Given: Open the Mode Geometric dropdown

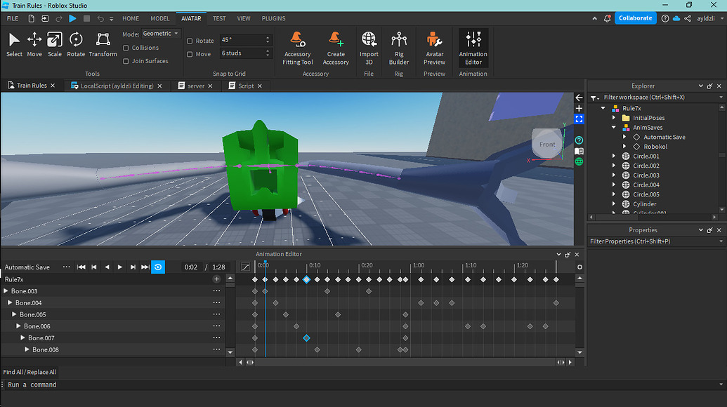Looking at the screenshot, I should 160,34.
